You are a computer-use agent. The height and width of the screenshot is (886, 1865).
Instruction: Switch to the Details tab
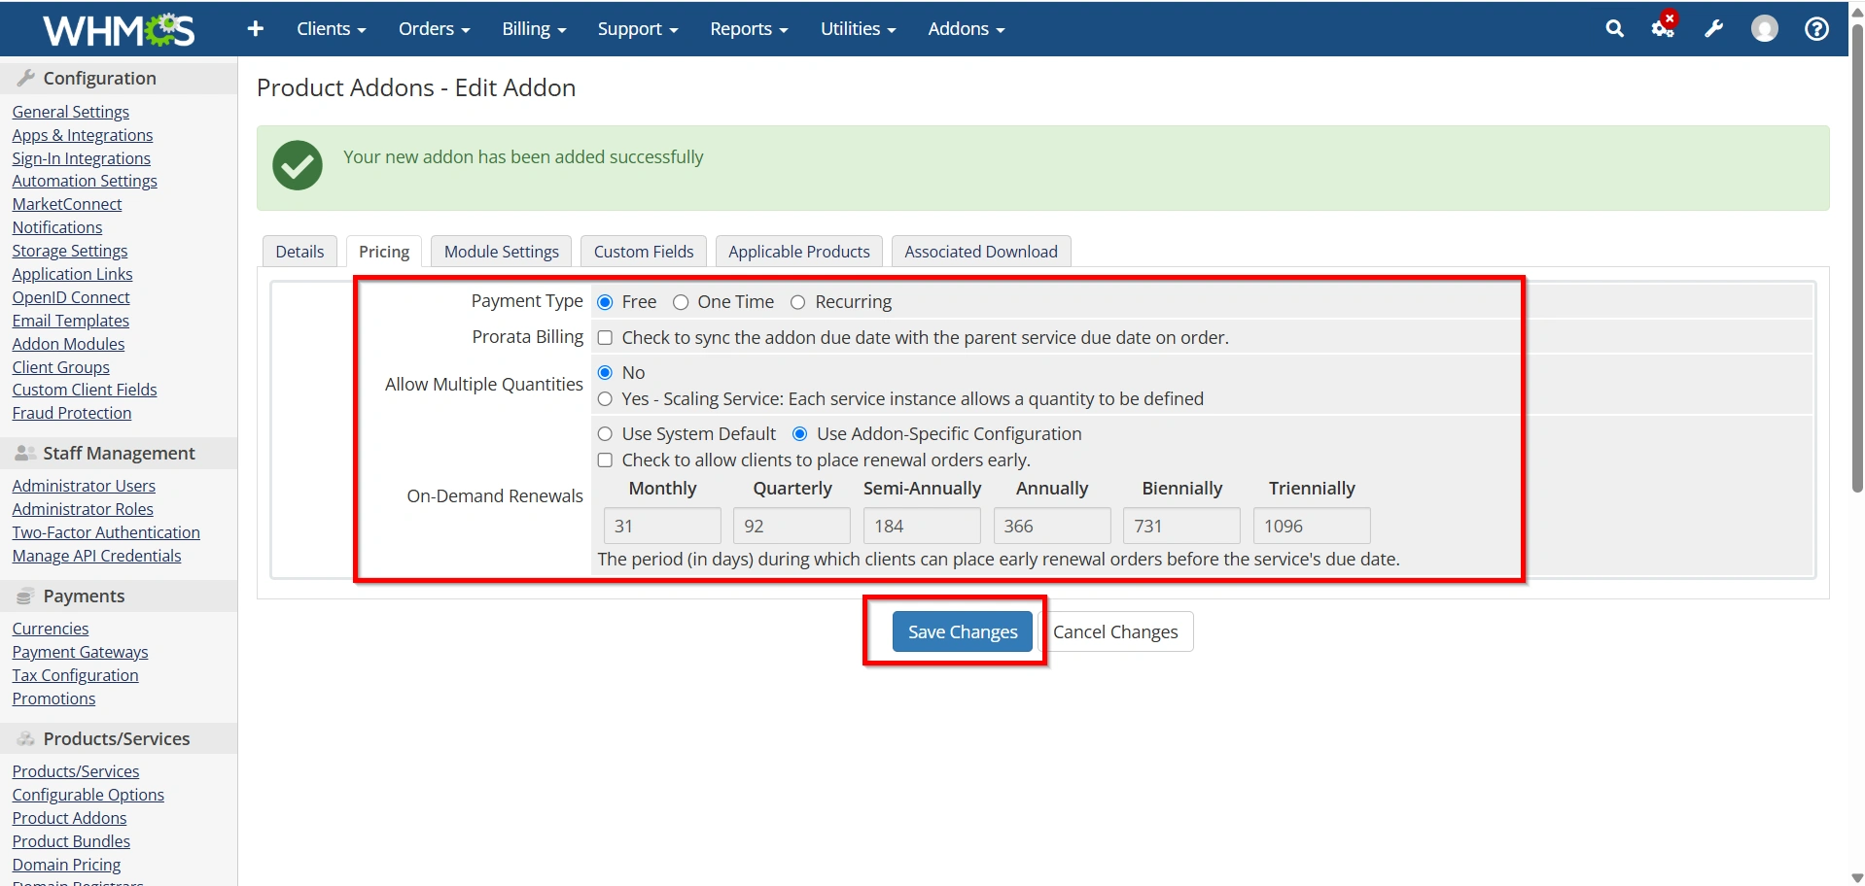tap(299, 252)
